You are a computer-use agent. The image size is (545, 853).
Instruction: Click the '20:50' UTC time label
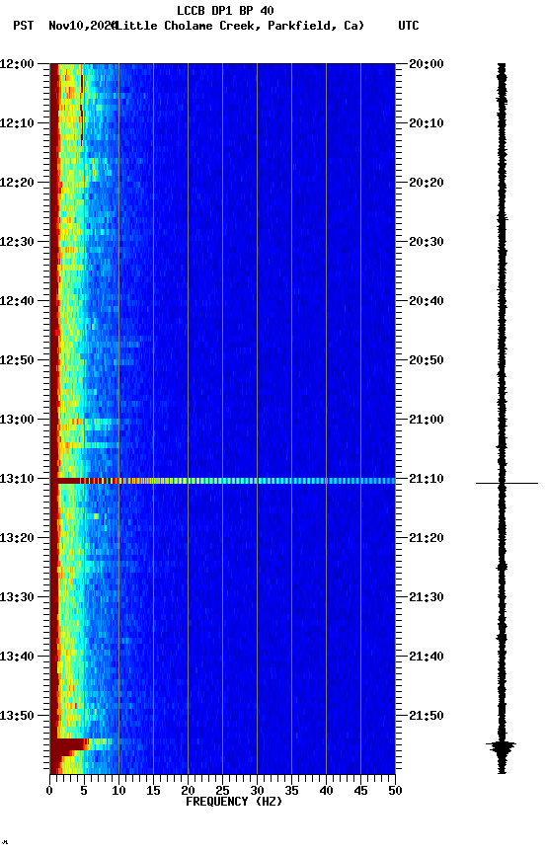pos(427,360)
